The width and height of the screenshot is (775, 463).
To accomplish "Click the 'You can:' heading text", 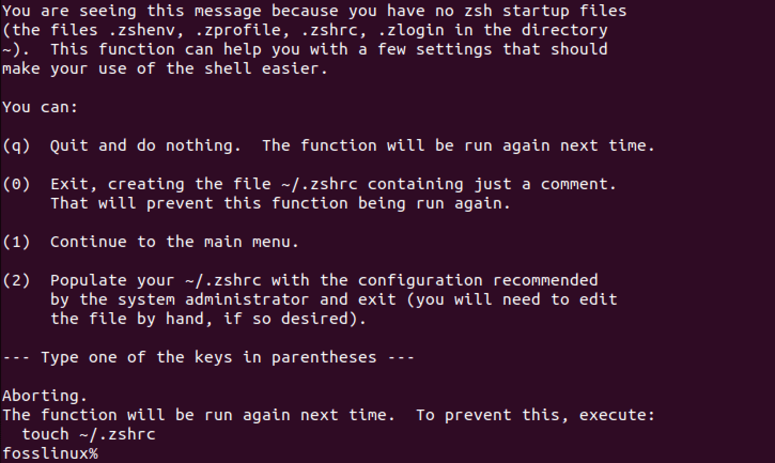I will coord(40,107).
